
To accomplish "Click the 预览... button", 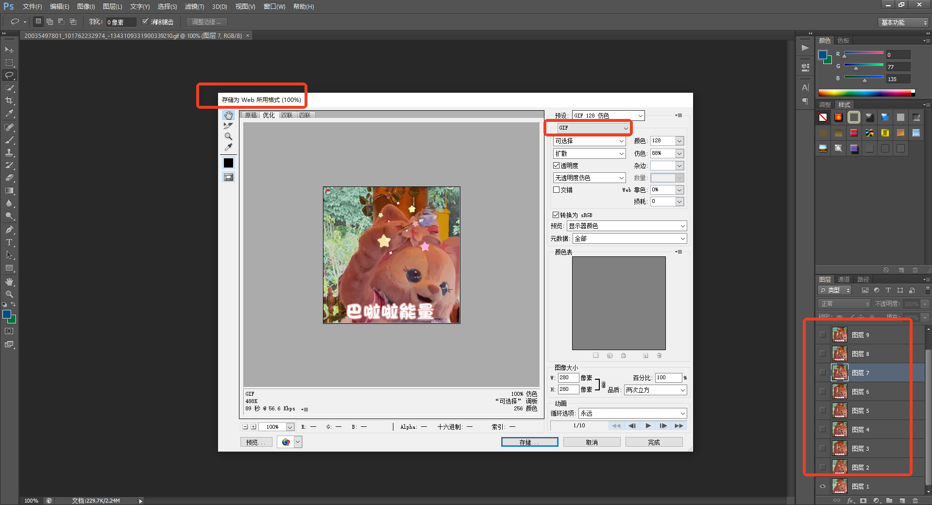I will [256, 442].
